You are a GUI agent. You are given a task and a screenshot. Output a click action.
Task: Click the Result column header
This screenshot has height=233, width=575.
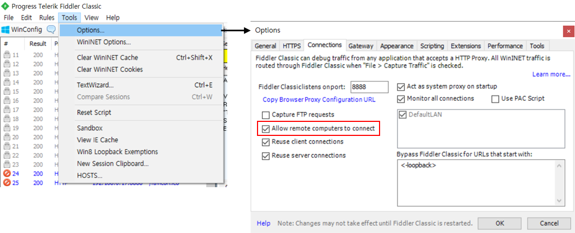click(x=38, y=44)
